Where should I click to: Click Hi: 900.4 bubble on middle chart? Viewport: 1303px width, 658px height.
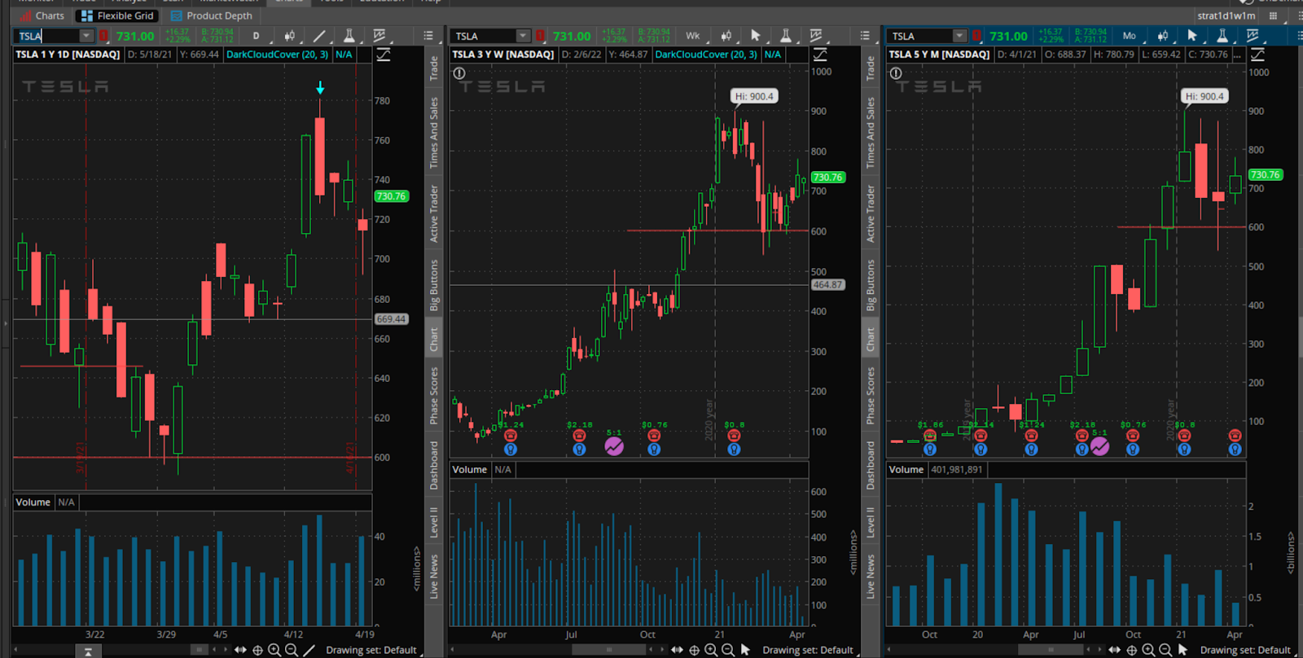755,96
